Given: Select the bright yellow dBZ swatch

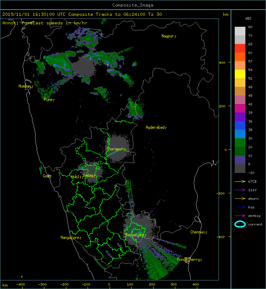Looking at the screenshot, I should click(x=240, y=74).
